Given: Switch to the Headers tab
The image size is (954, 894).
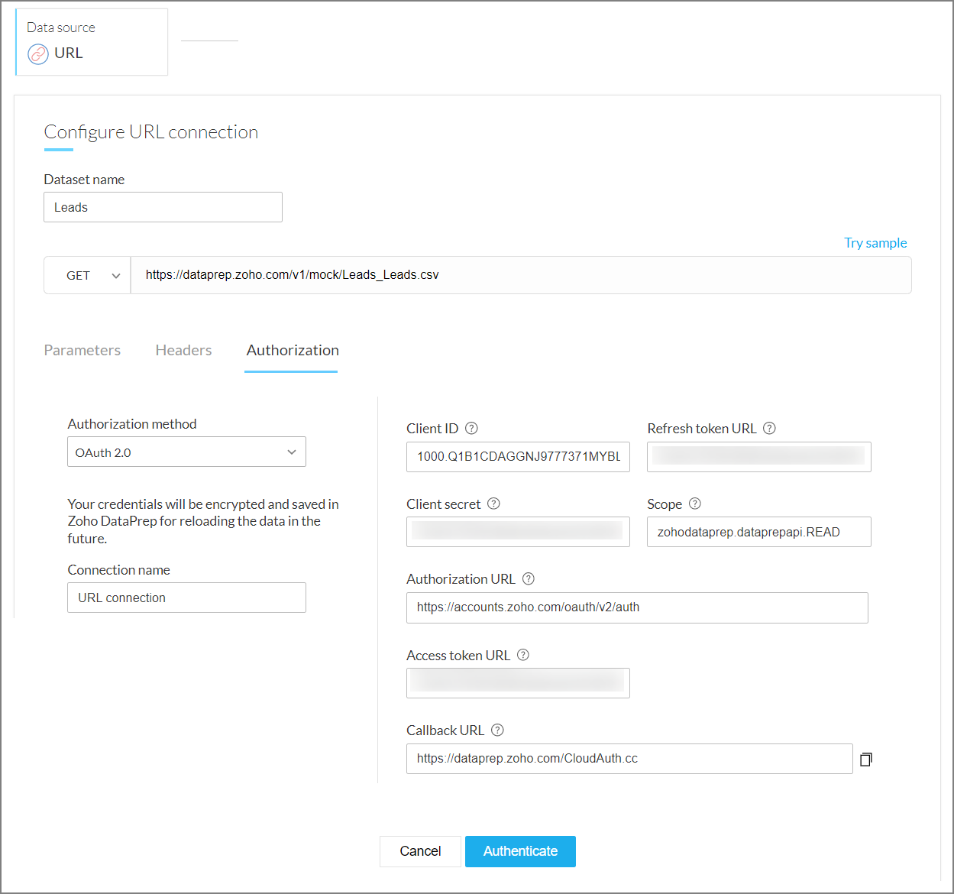Looking at the screenshot, I should click(183, 350).
